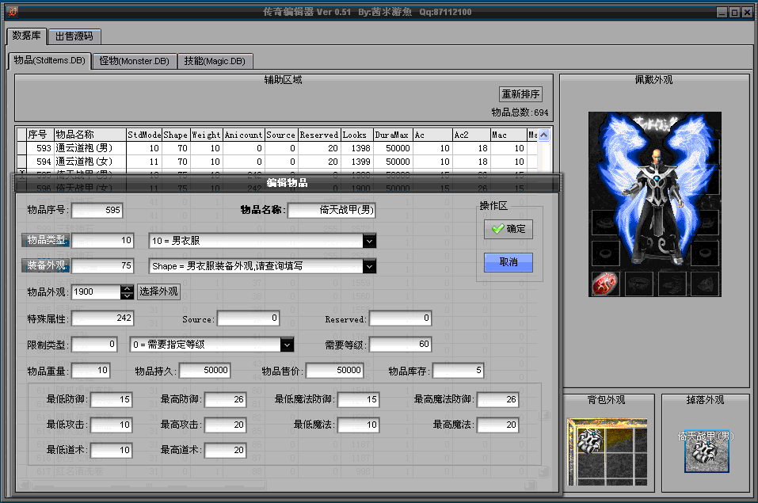Switch to the 数据库 tab

27,36
